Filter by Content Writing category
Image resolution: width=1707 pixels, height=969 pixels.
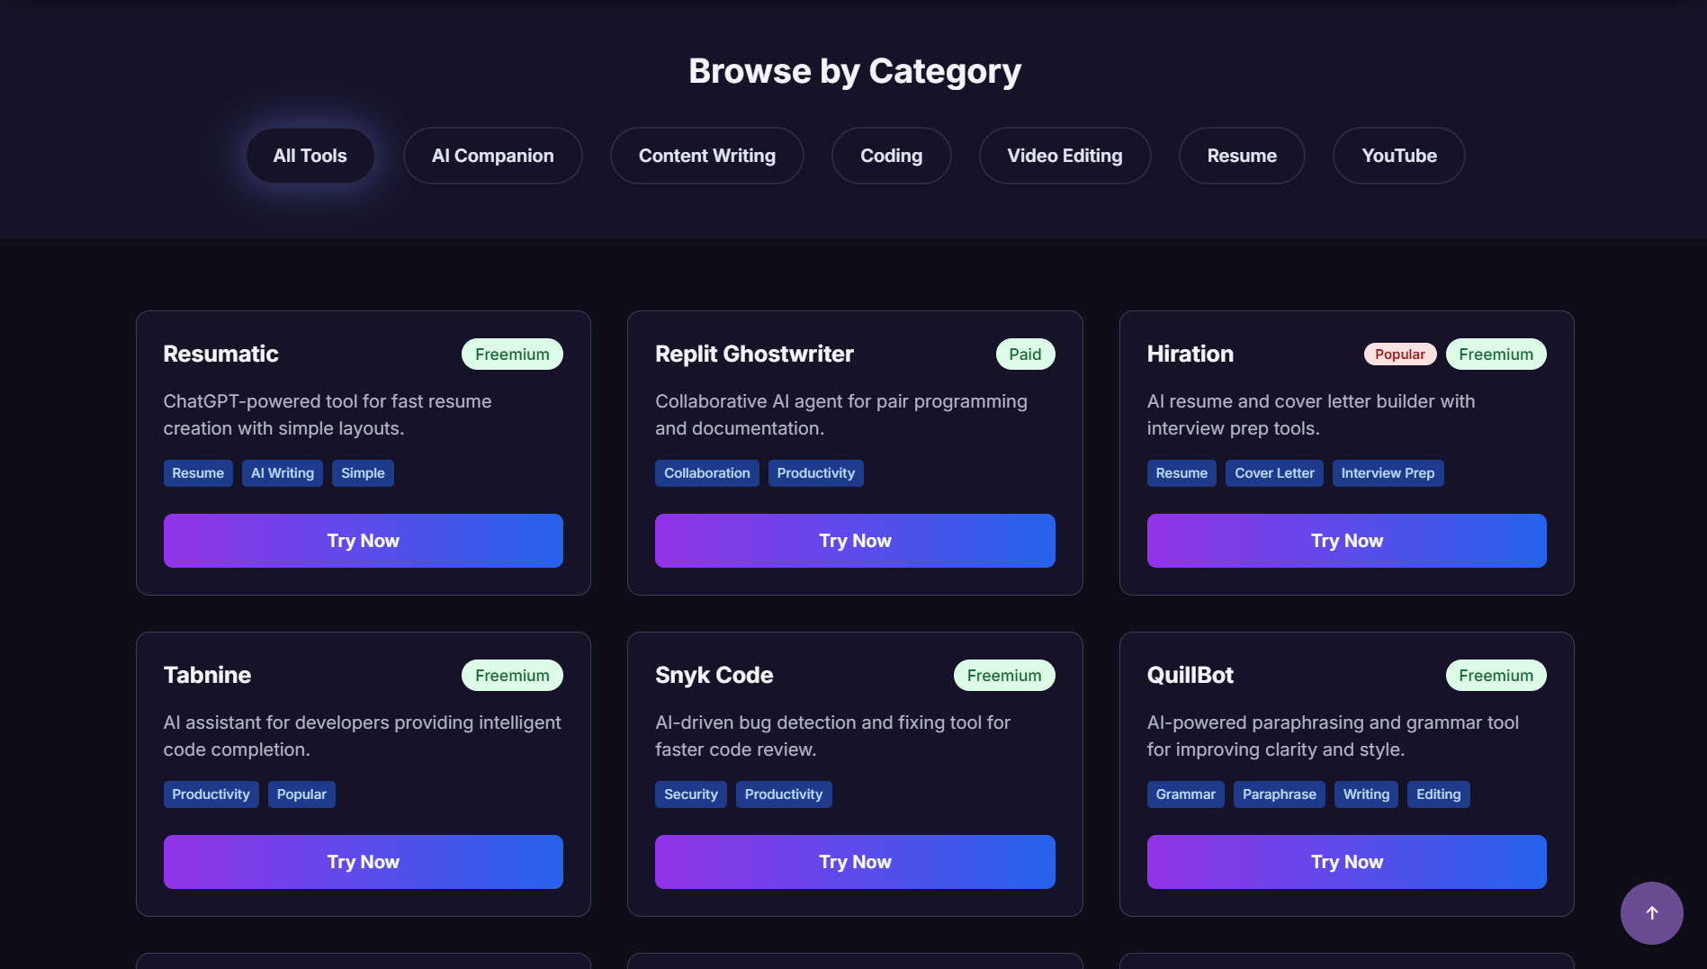click(x=706, y=156)
